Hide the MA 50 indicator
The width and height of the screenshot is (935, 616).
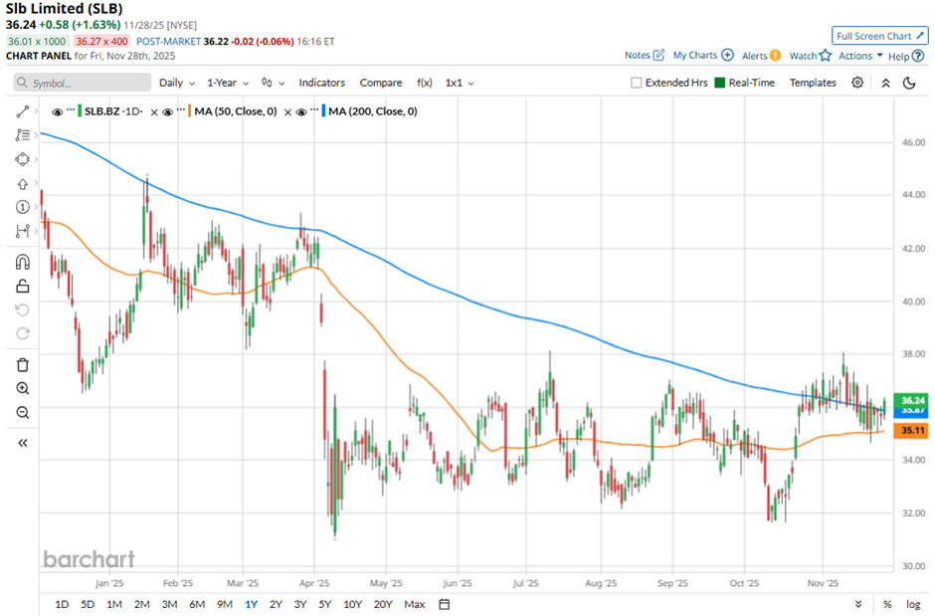click(x=167, y=111)
